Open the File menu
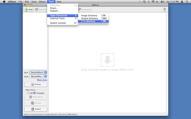The image size is (191, 119). pos(20,1)
